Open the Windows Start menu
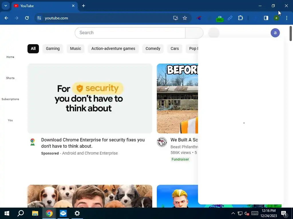293x219 pixels. pyautogui.click(x=7, y=213)
